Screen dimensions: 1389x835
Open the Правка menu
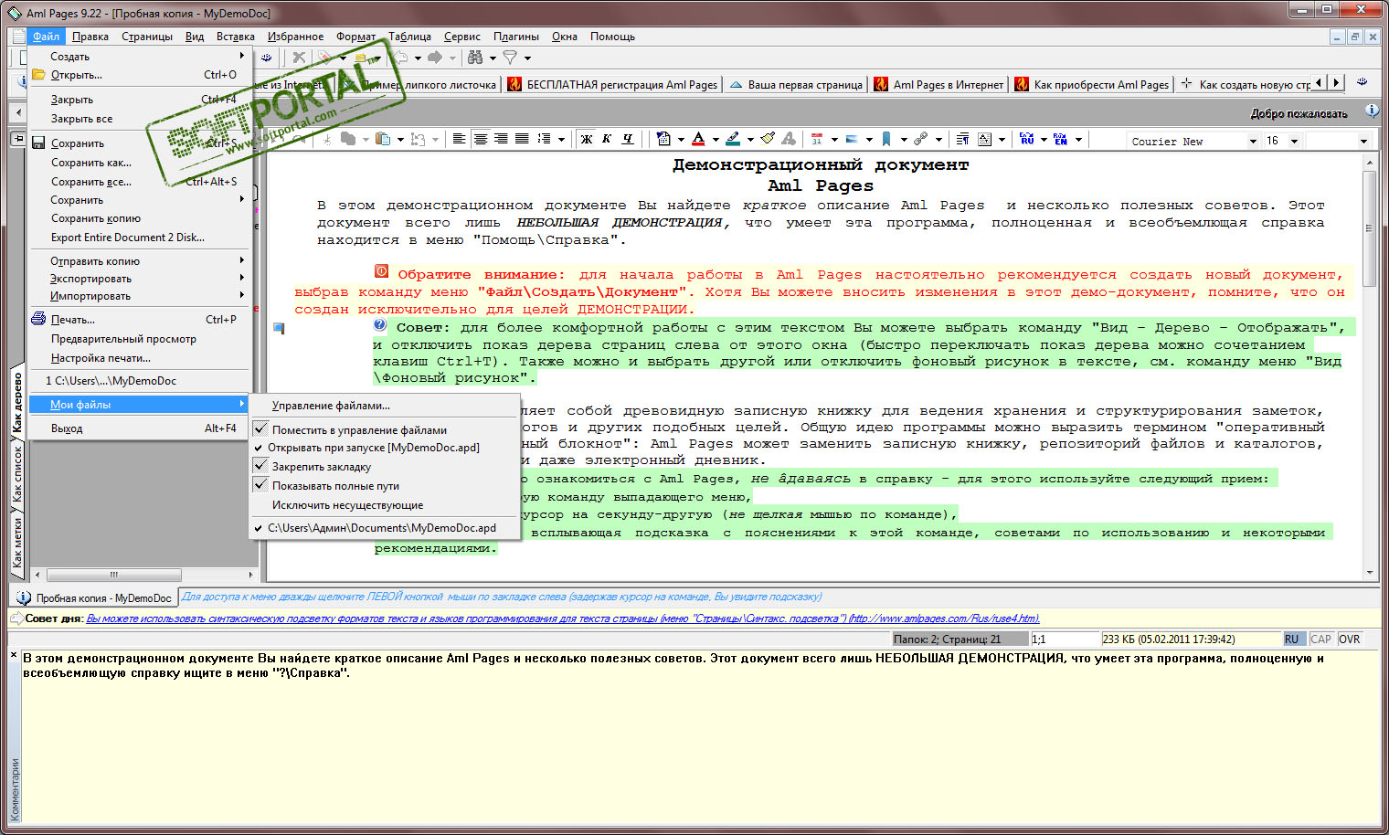90,37
